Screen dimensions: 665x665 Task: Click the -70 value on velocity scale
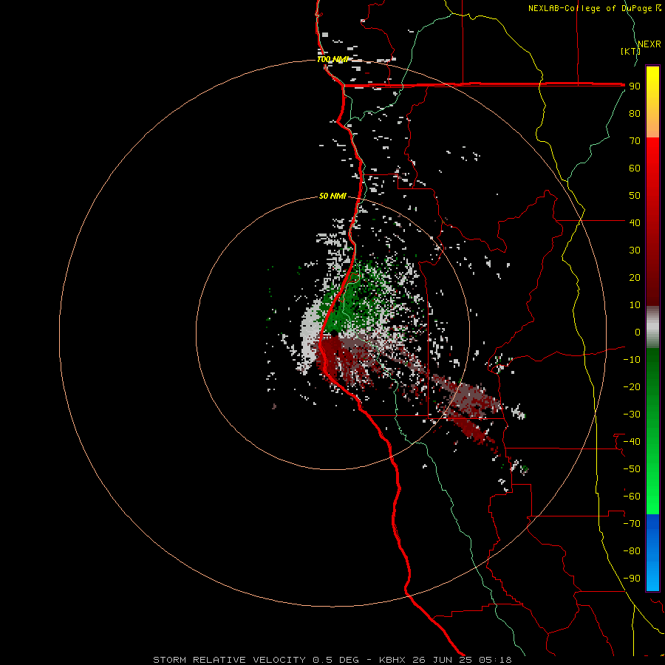tap(632, 524)
